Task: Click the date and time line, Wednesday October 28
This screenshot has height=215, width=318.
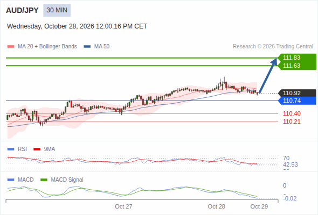Action: pos(77,26)
